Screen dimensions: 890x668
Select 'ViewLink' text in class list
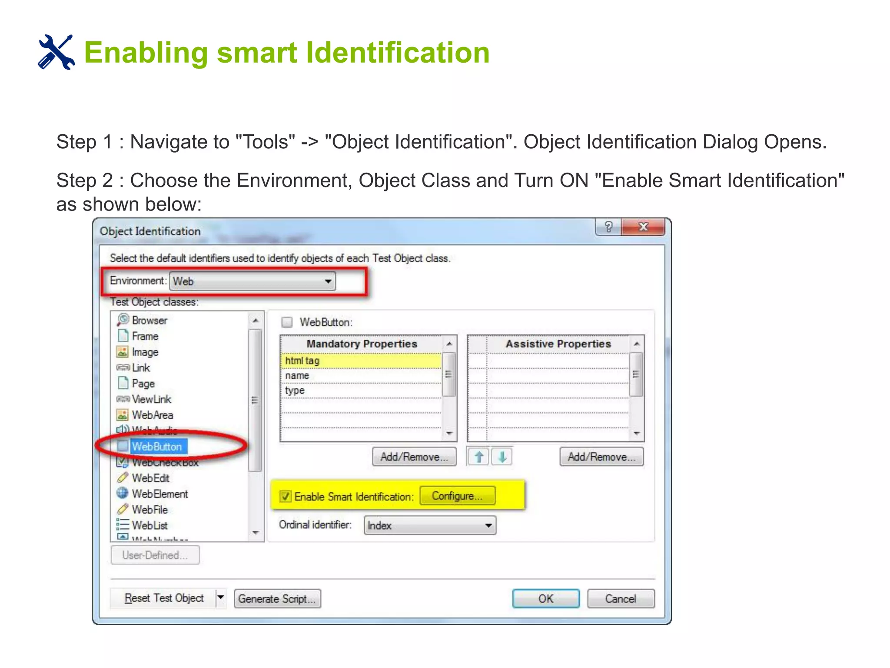click(151, 399)
